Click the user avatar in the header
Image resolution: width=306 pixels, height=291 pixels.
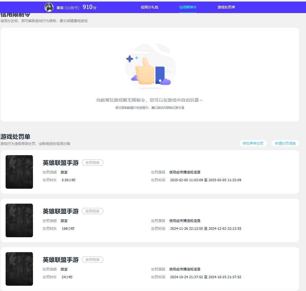click(x=49, y=7)
